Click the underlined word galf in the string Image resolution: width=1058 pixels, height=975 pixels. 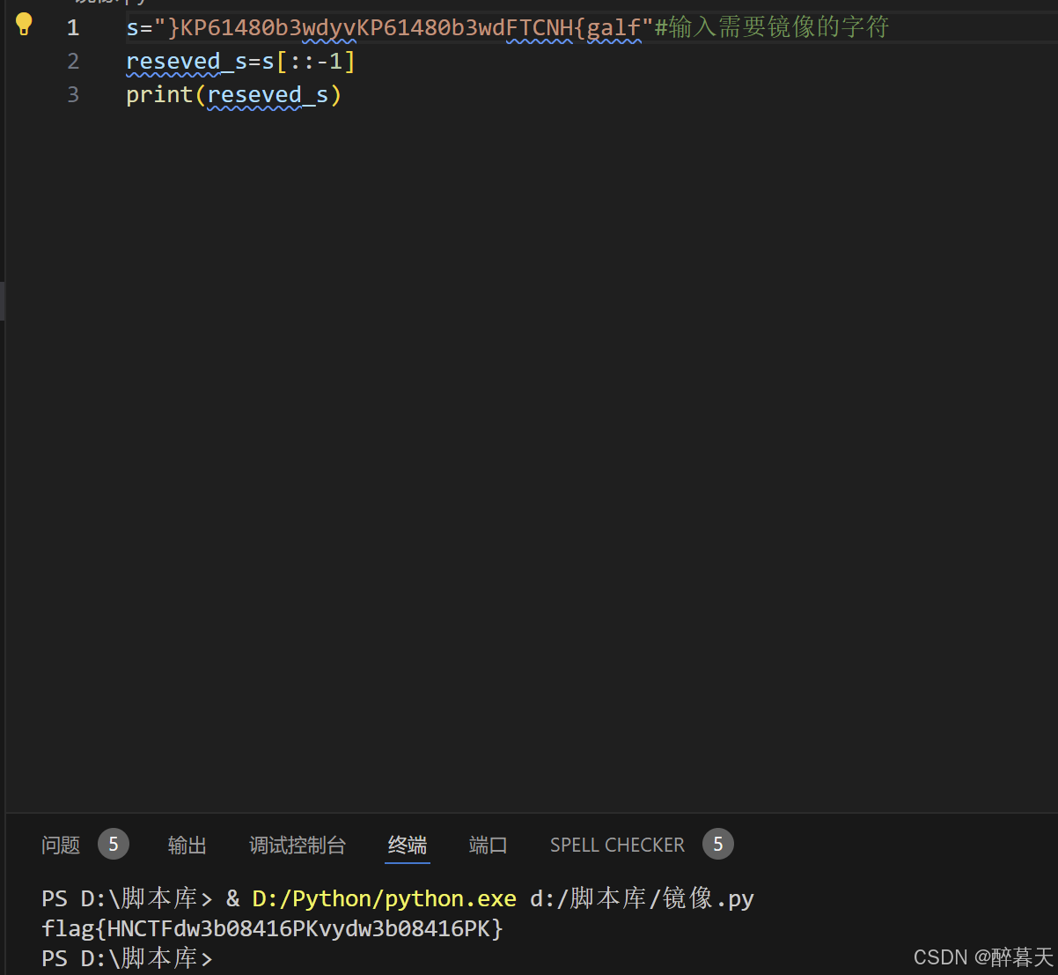[x=613, y=27]
